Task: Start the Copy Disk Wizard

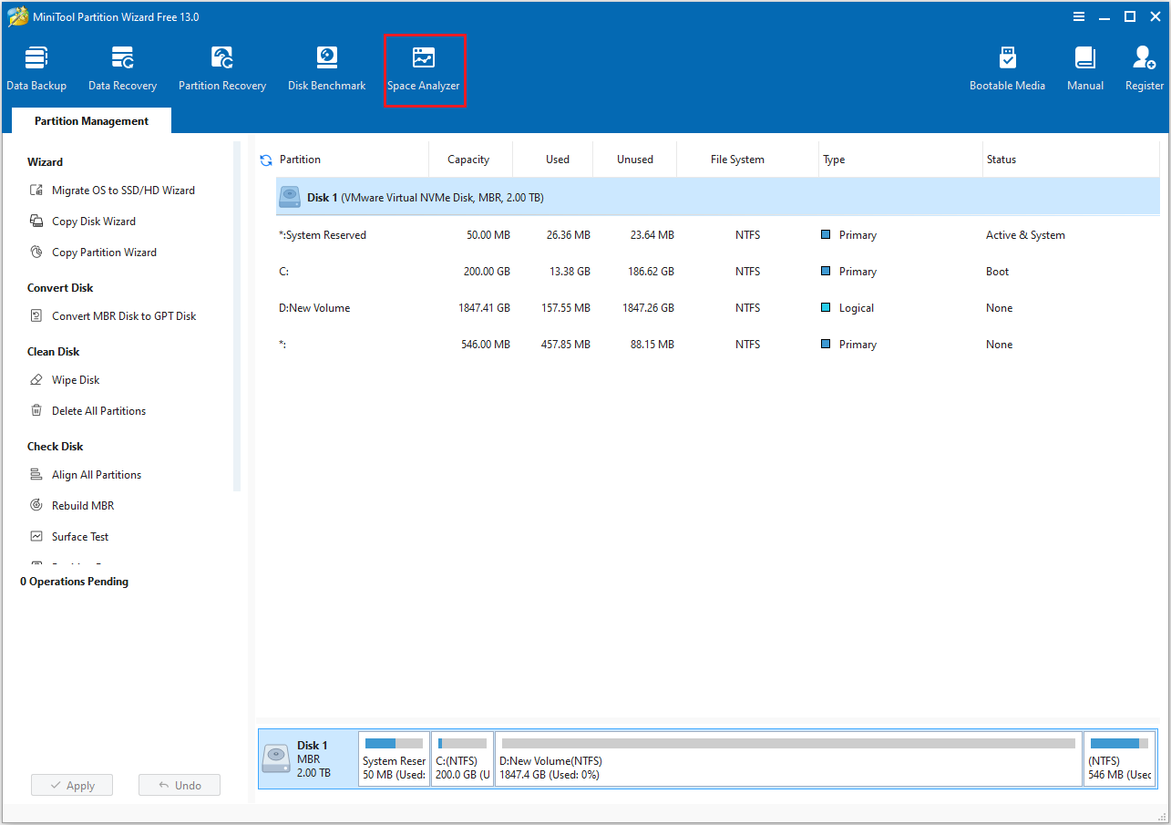Action: tap(94, 222)
